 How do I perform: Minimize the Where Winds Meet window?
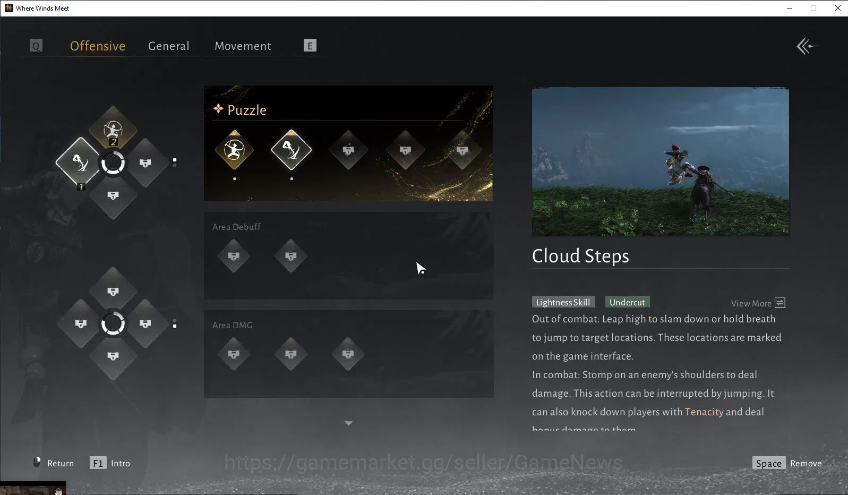790,8
